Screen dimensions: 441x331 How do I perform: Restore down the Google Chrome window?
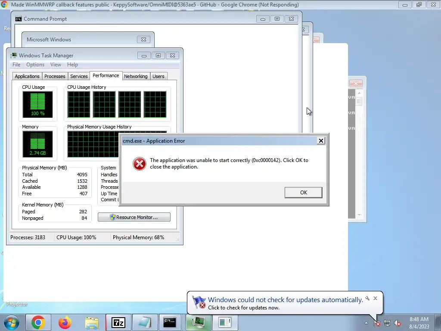[x=419, y=4]
